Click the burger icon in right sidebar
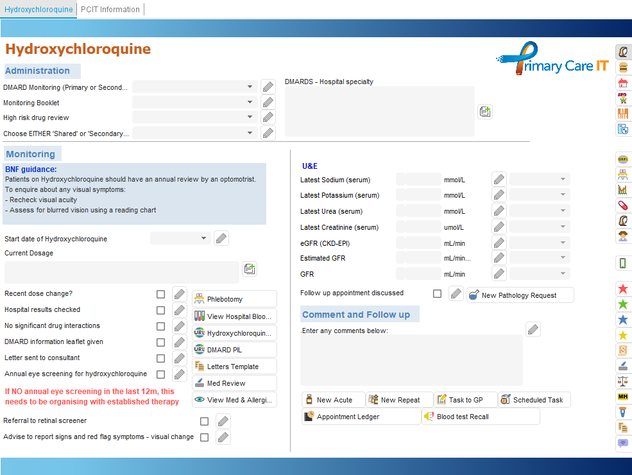632x475 pixels. coord(622,67)
